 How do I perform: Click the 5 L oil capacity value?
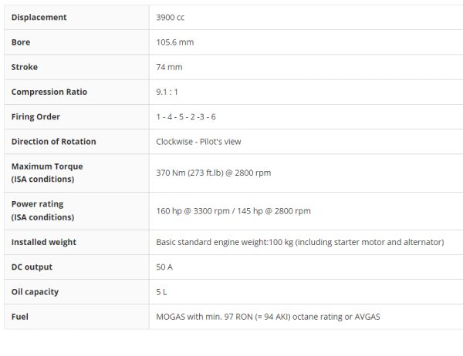(x=161, y=292)
